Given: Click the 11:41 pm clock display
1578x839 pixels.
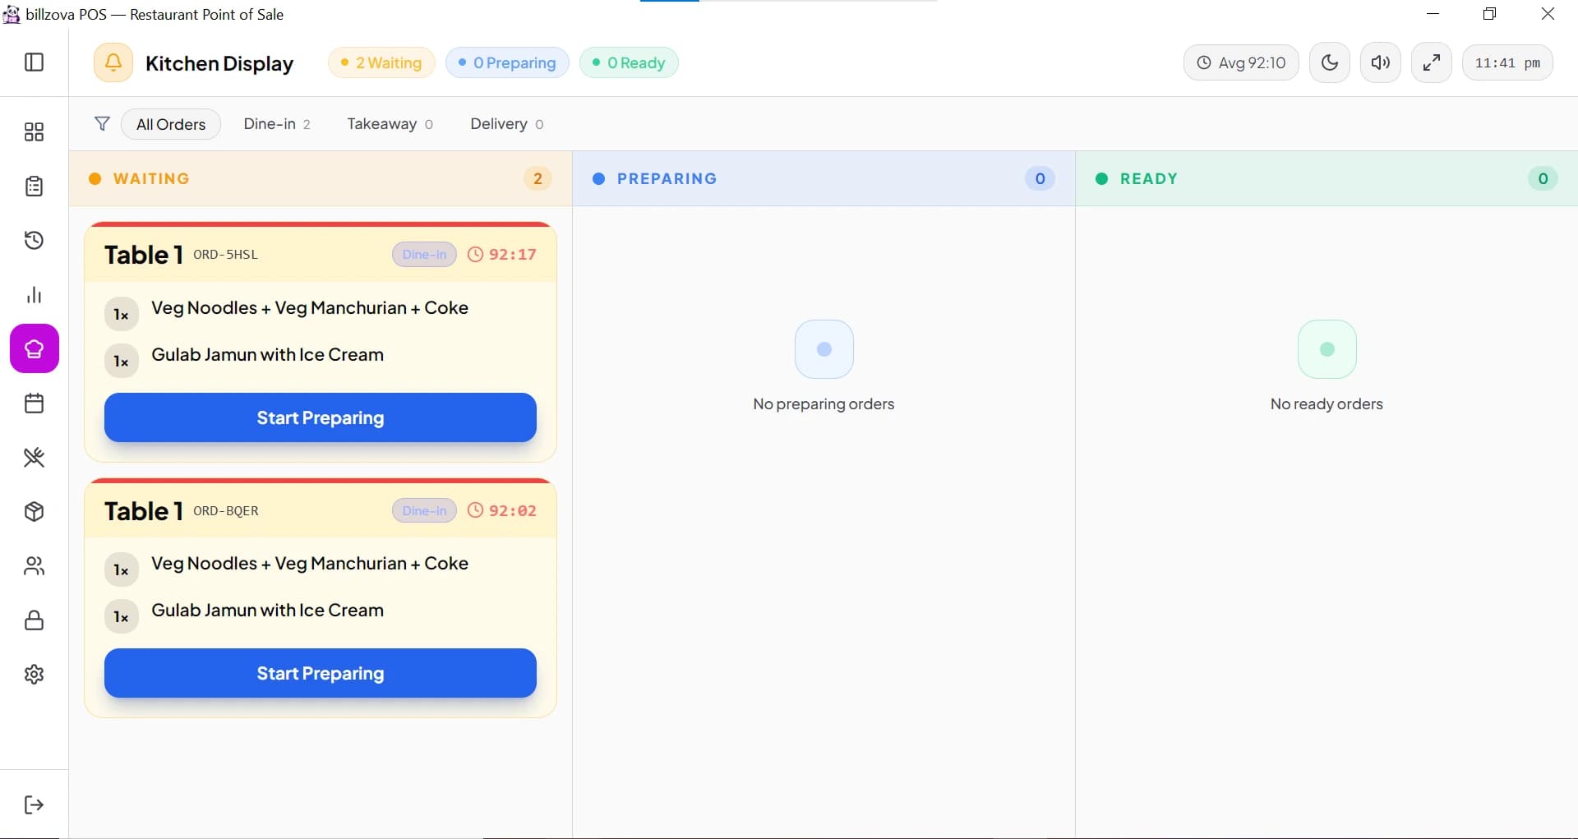Looking at the screenshot, I should click(x=1507, y=62).
